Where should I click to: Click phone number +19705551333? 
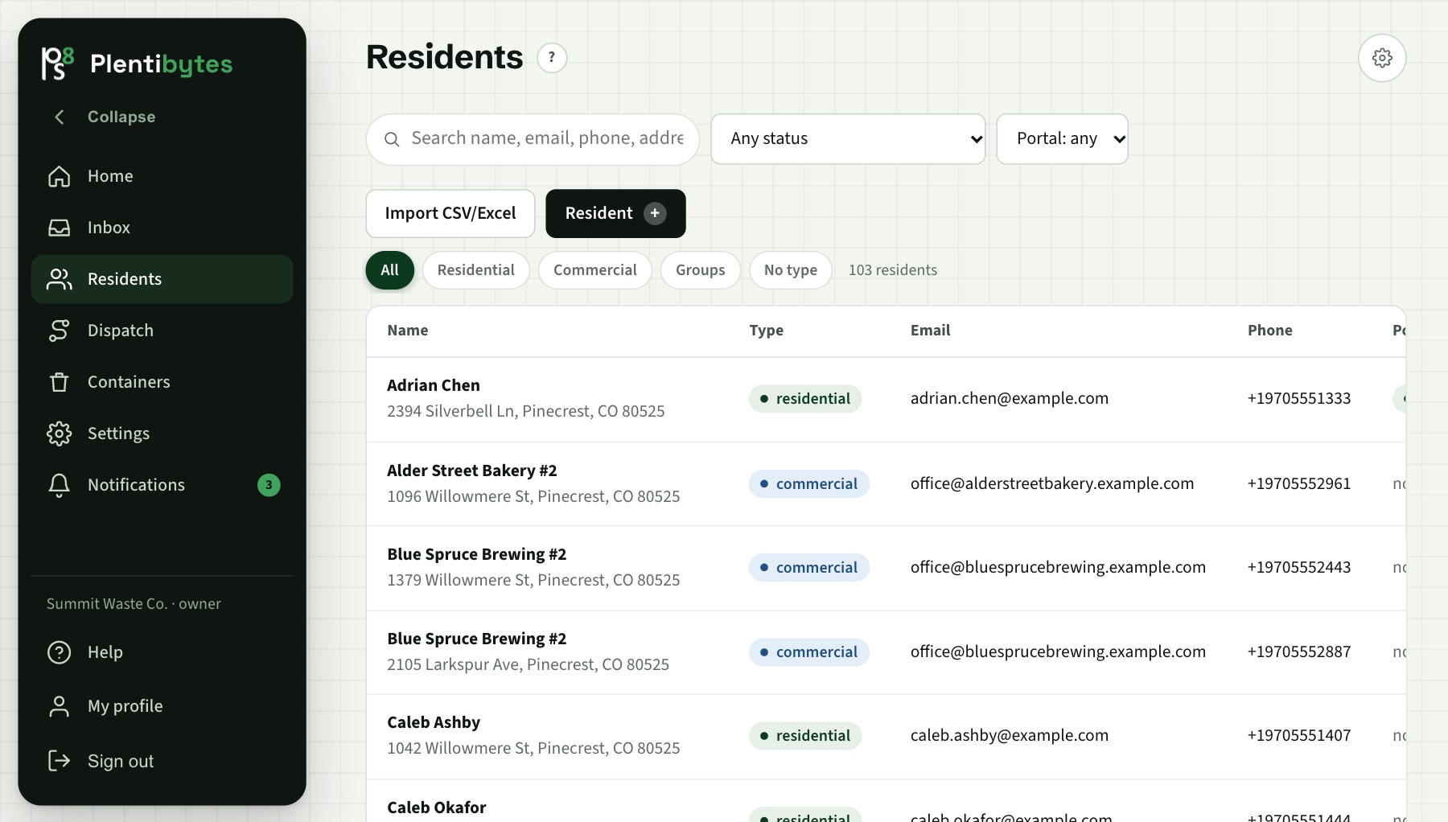point(1299,399)
